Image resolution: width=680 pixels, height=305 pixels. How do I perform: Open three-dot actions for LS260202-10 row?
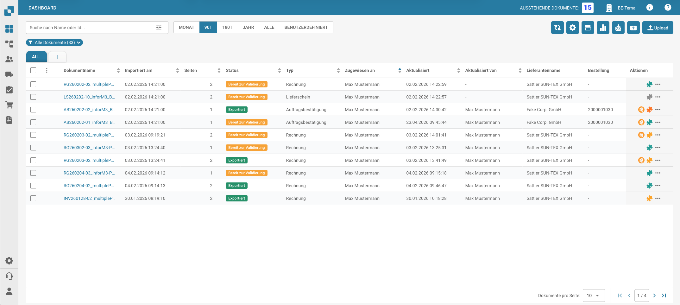(658, 97)
